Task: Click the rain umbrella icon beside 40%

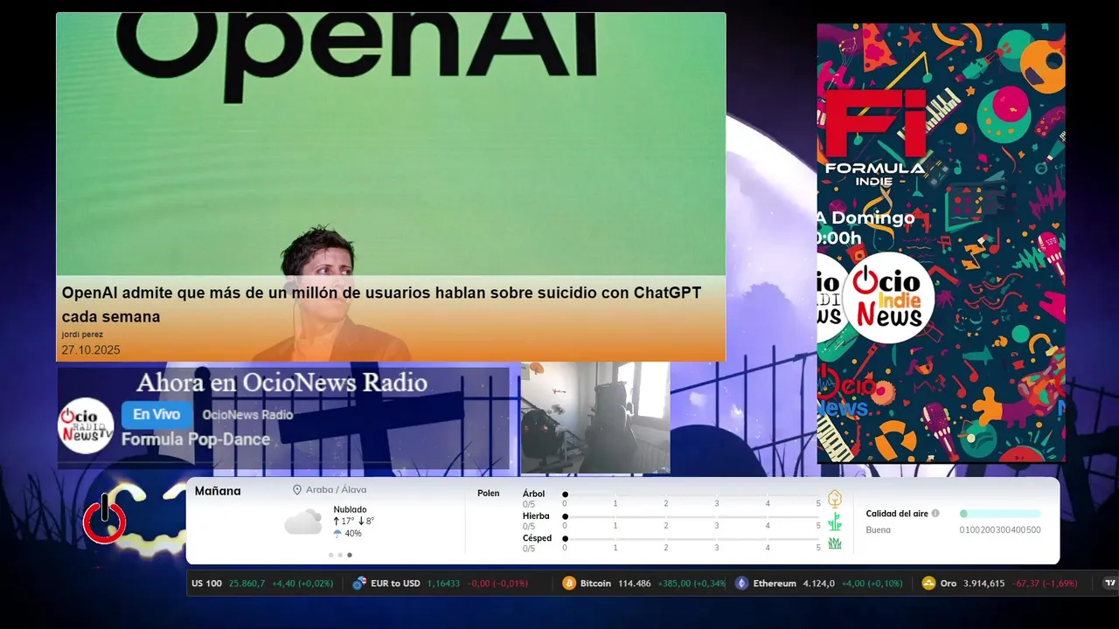Action: coord(337,534)
